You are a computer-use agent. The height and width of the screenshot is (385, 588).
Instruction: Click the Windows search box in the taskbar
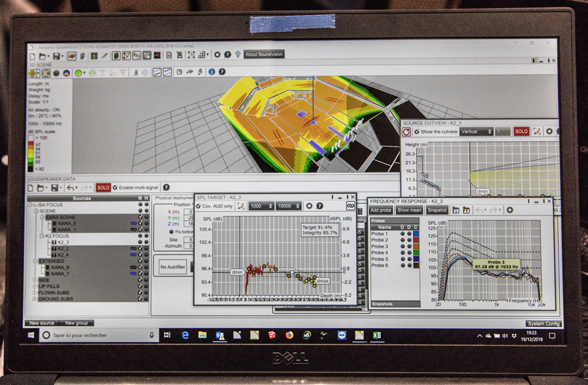point(99,335)
